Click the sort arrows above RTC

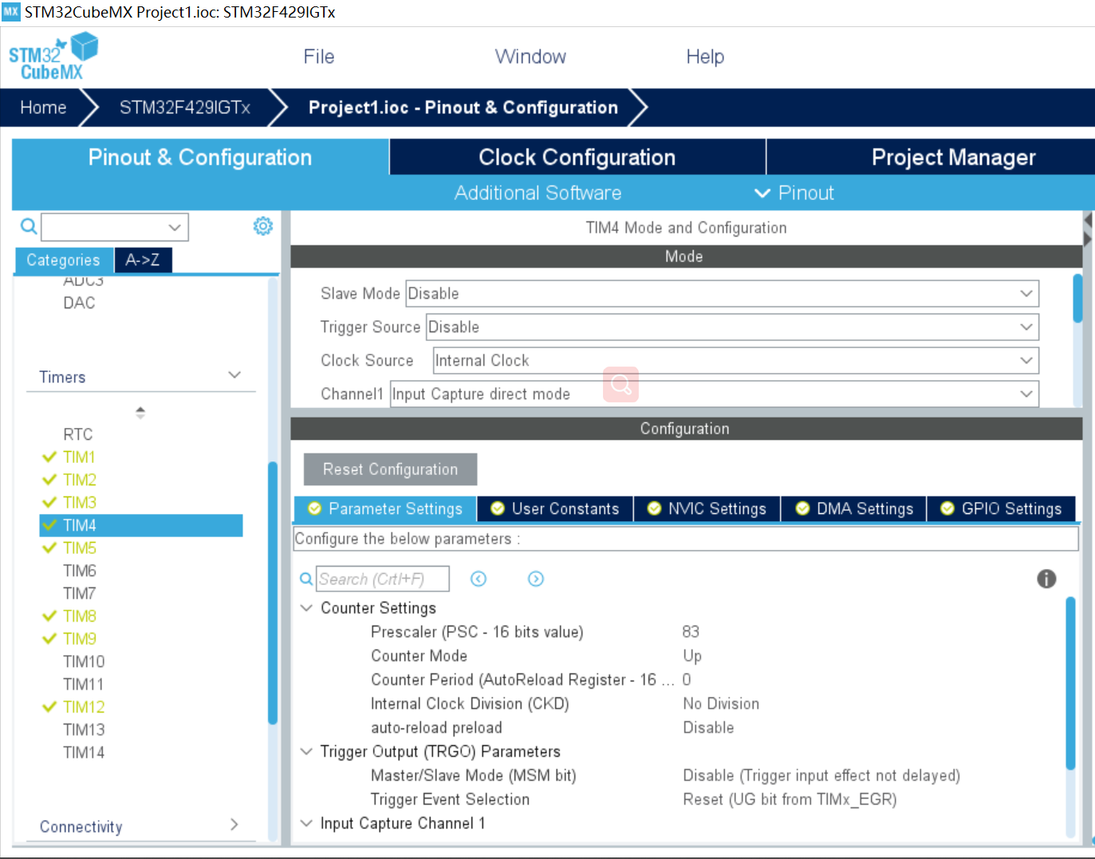click(x=140, y=412)
